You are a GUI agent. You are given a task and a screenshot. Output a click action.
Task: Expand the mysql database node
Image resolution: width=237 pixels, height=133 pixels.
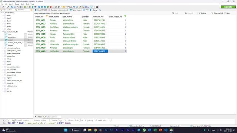coord(3,64)
